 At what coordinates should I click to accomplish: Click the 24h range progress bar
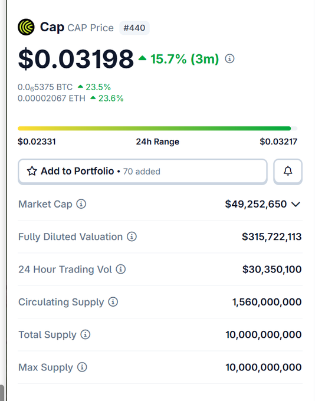157,129
